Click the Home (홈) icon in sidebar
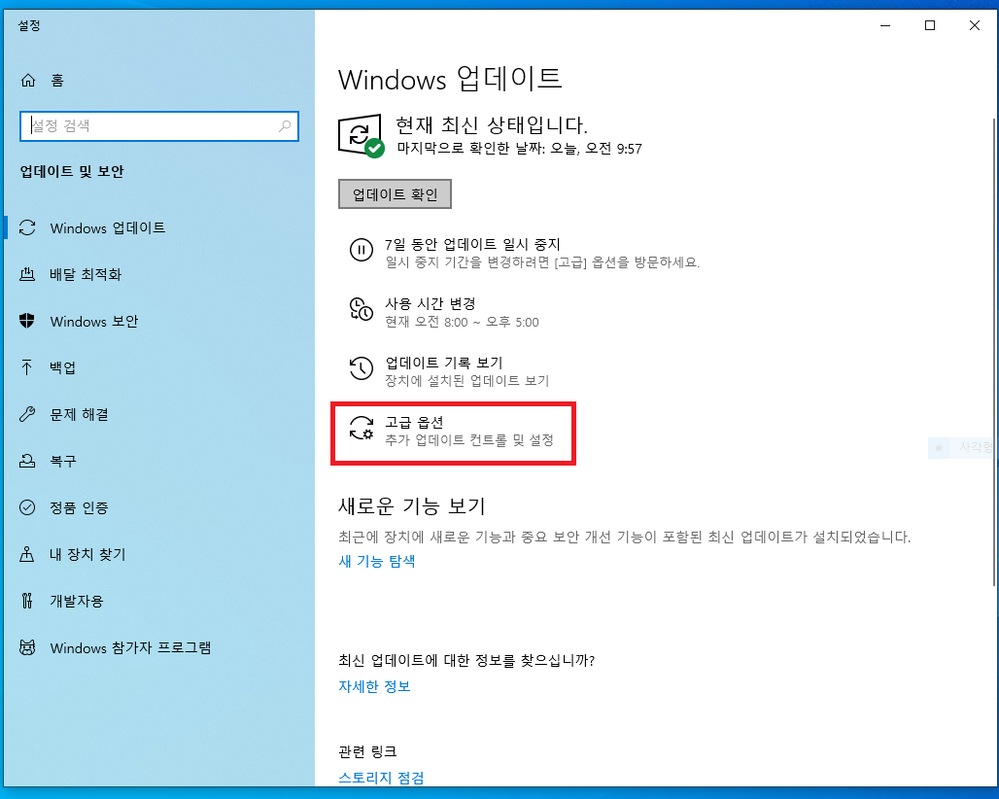Screen dimensions: 999x799 tap(28, 81)
